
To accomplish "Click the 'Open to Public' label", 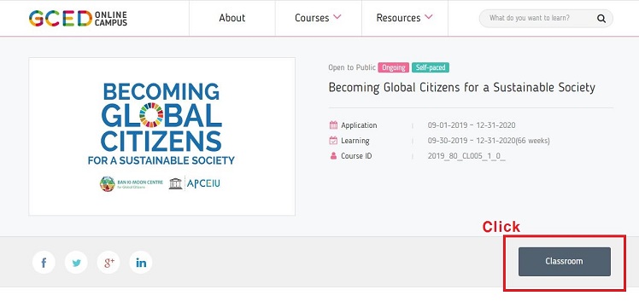I will (x=352, y=67).
